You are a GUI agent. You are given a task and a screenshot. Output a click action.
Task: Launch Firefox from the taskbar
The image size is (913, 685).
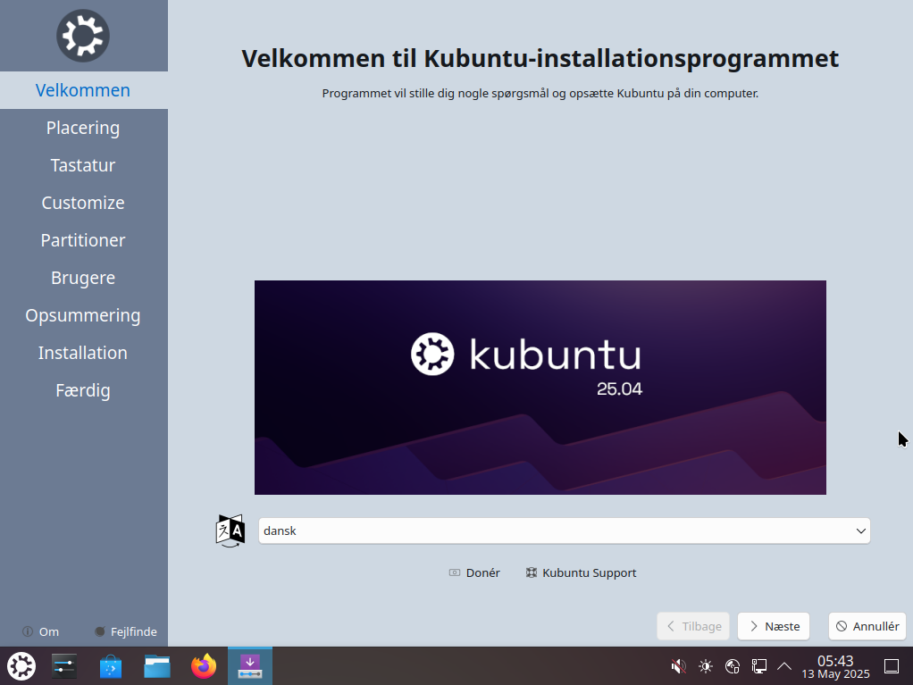(204, 665)
